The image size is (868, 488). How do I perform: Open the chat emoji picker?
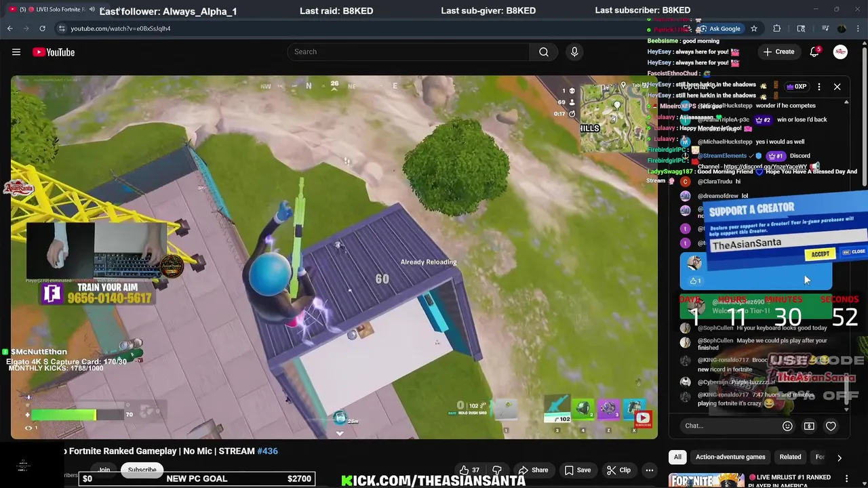pyautogui.click(x=787, y=426)
